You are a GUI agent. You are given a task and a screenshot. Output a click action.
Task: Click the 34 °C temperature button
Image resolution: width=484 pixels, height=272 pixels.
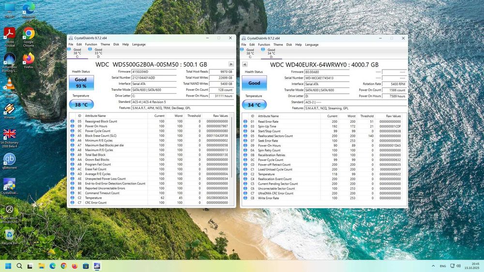254,105
